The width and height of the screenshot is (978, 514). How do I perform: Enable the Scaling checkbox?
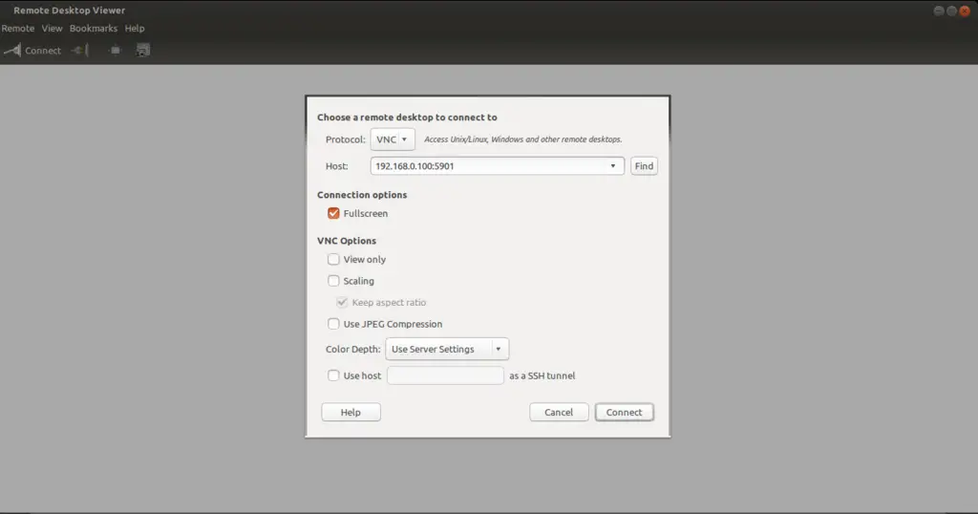point(333,281)
